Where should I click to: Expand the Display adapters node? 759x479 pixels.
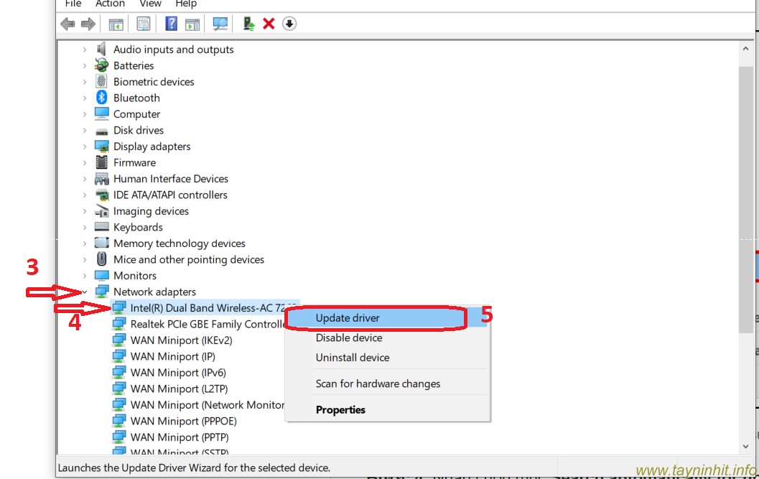[85, 147]
